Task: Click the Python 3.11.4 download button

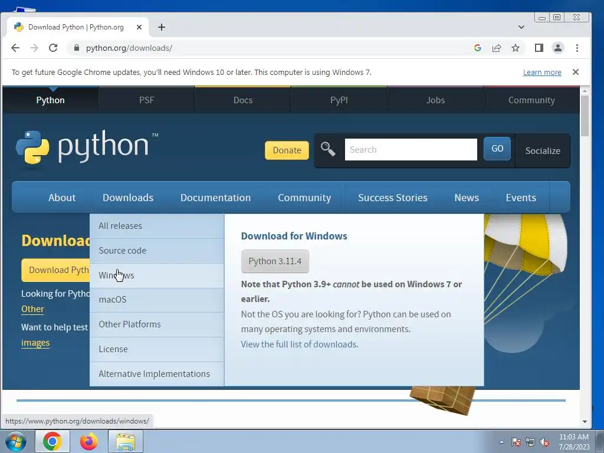Action: click(275, 261)
